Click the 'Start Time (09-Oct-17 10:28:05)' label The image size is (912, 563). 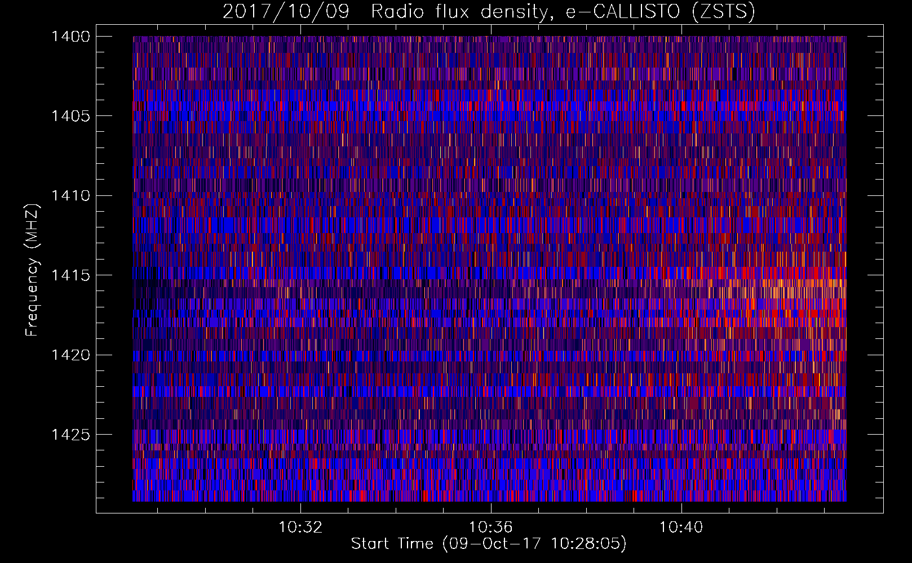(x=489, y=544)
